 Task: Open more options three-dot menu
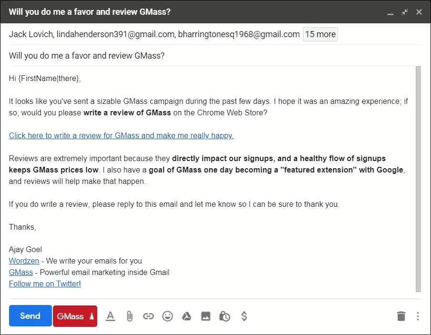418,316
